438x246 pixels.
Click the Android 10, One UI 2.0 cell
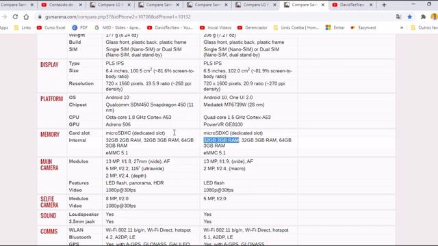[x=228, y=97]
